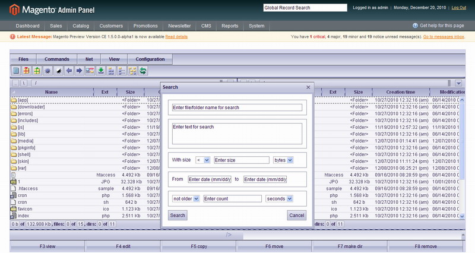The image size is (475, 253).
Task: Click the 'Enter text for search' textarea
Action: 237,134
